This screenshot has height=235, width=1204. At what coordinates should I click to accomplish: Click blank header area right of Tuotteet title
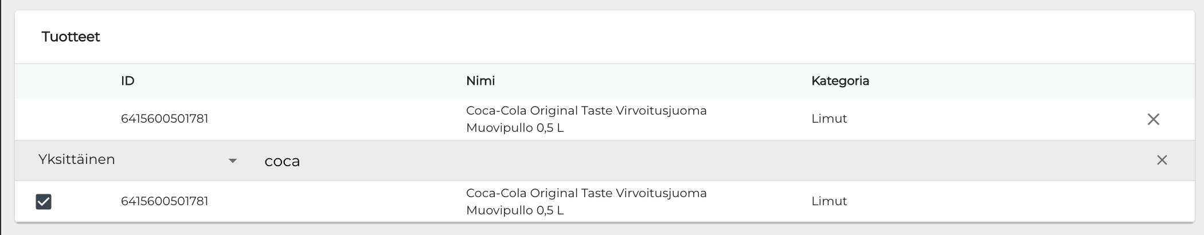pos(631,37)
